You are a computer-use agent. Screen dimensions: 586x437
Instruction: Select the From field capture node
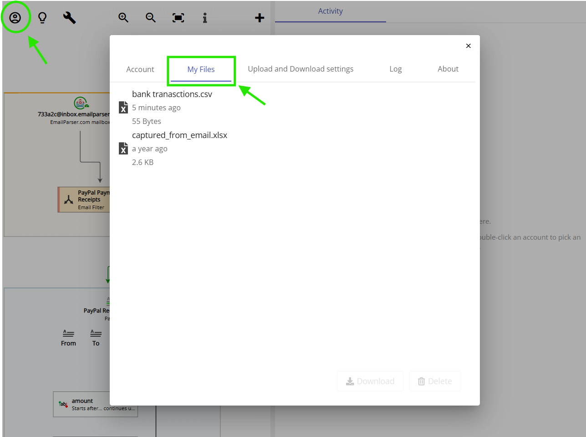[x=68, y=337]
